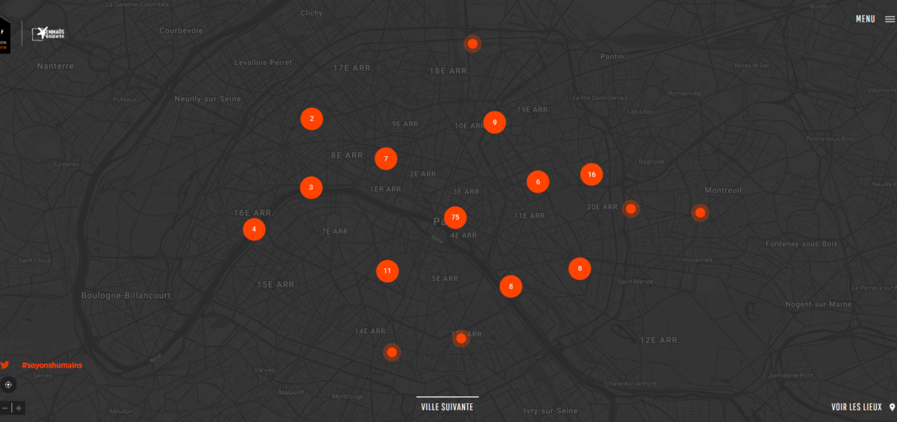
Task: Open VOIR LES LIEUX list
Action: pyautogui.click(x=857, y=407)
